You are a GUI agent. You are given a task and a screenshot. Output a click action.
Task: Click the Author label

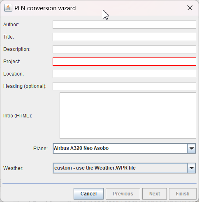point(11,25)
